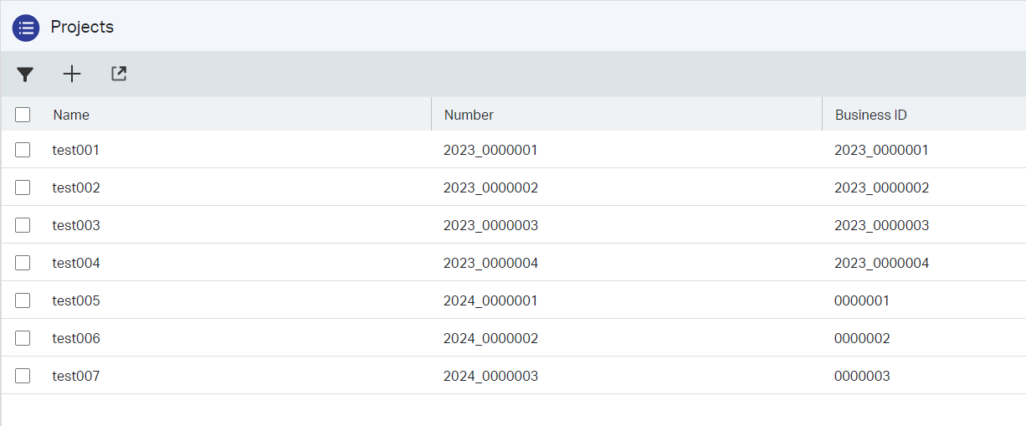Open the filter funnel tool
The width and height of the screenshot is (1026, 426).
tap(25, 74)
